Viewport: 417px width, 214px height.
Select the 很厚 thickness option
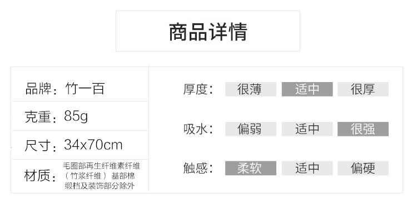pos(363,89)
